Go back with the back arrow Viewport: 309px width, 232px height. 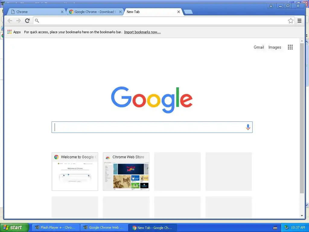click(x=10, y=21)
